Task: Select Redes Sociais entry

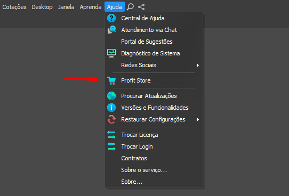Action: click(154, 65)
